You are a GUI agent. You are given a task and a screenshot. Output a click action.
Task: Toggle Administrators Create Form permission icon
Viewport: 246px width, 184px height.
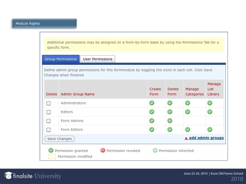(x=152, y=103)
